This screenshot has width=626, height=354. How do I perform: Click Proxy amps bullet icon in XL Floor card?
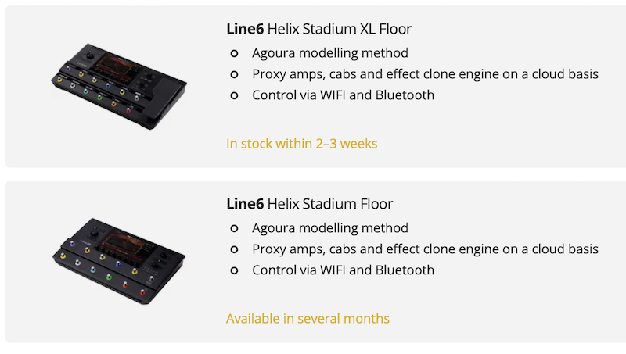point(234,75)
